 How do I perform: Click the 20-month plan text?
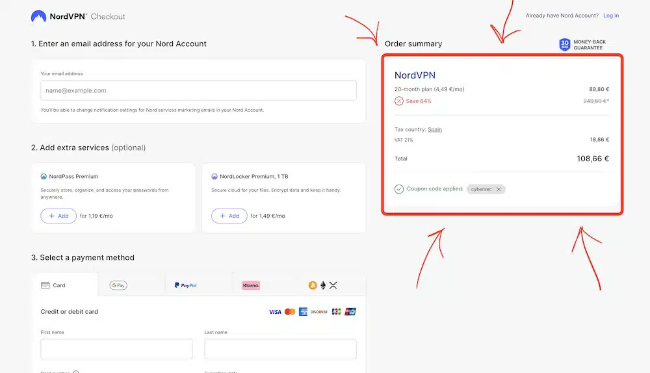[x=430, y=89]
